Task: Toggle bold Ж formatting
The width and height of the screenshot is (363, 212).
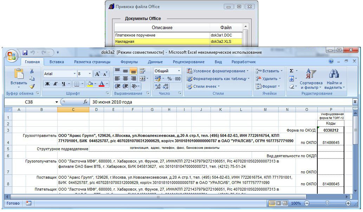Action: tap(47, 84)
